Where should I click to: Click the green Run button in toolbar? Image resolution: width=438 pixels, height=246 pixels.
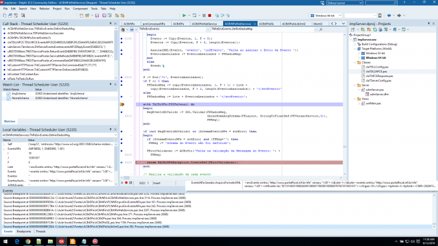pos(184,16)
